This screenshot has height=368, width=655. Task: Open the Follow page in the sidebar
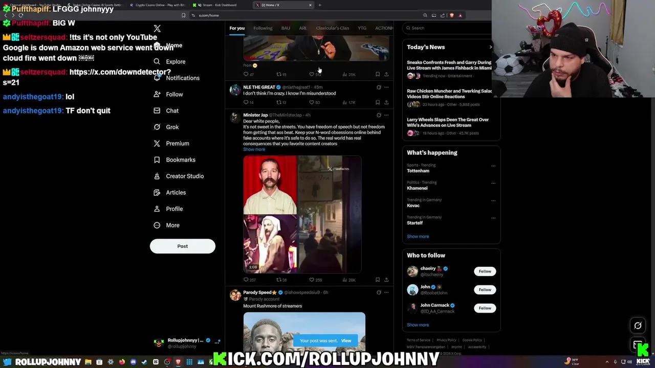[168, 94]
